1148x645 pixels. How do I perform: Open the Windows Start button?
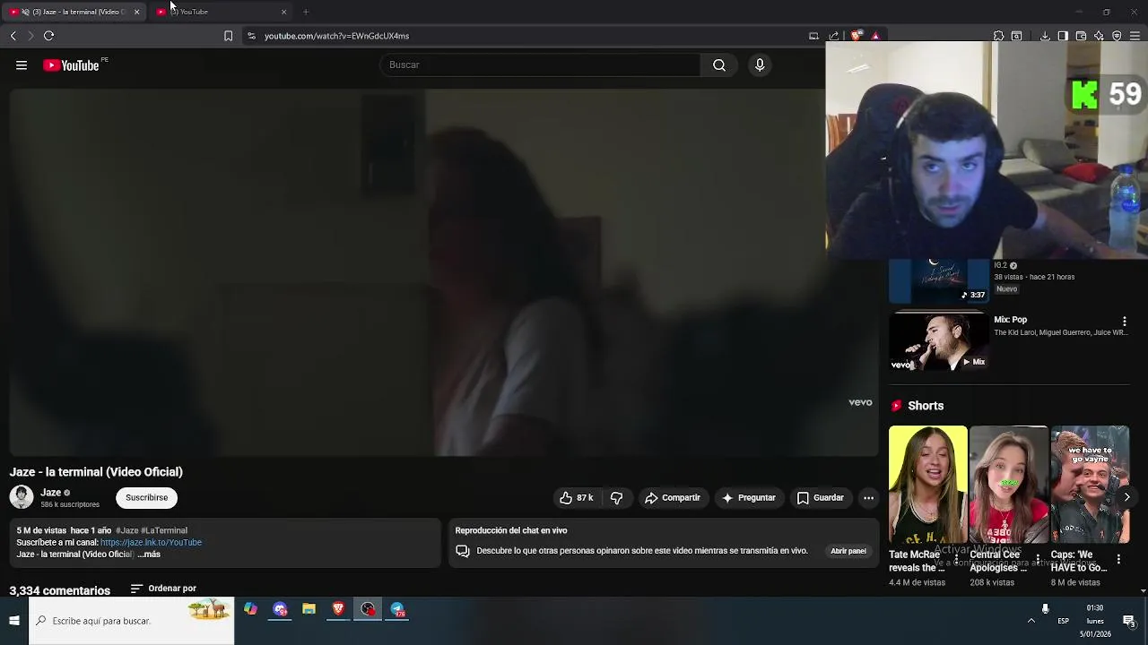[x=13, y=620]
